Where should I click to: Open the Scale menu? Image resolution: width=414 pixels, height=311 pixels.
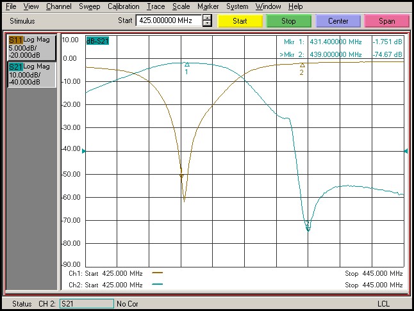pos(181,6)
